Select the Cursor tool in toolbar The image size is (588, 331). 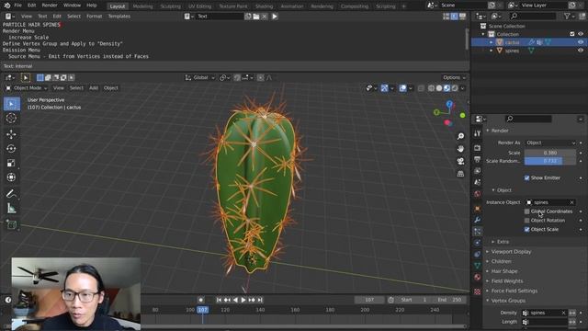coord(11,118)
